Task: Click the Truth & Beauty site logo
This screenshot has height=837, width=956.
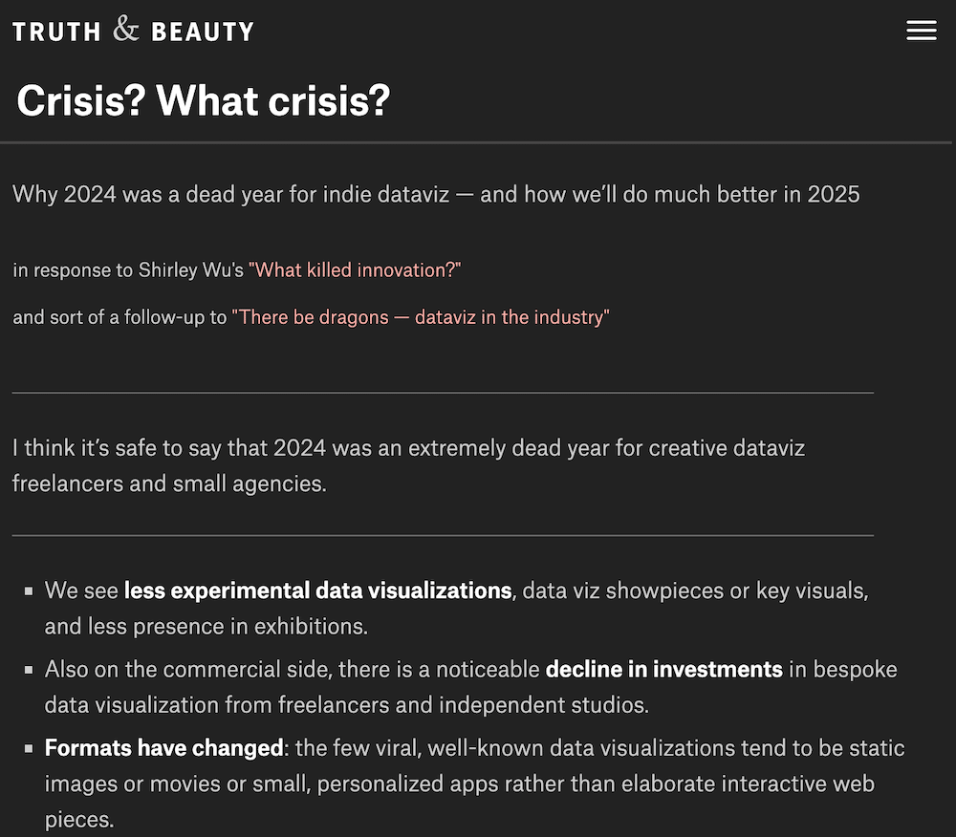Action: pyautogui.click(x=133, y=30)
